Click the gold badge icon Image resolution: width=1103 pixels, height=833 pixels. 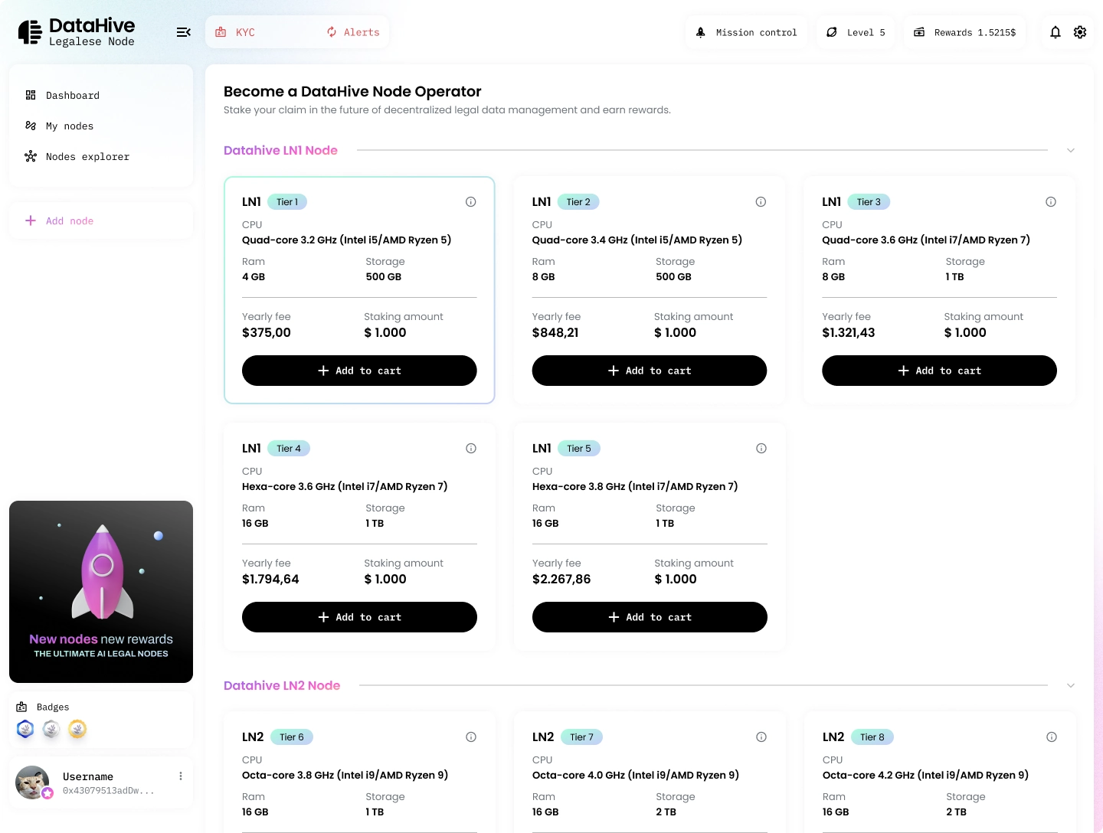pos(77,729)
